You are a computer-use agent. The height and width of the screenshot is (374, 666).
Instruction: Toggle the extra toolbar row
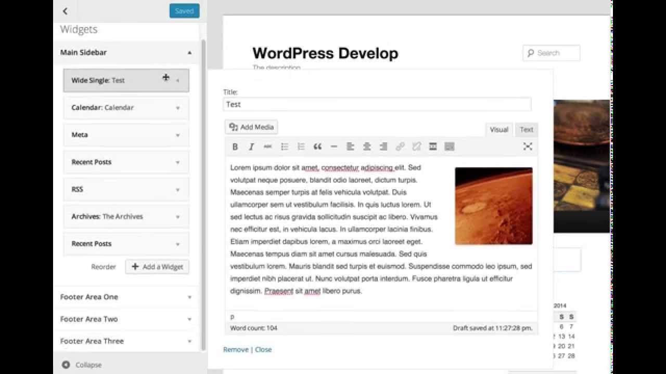click(450, 147)
